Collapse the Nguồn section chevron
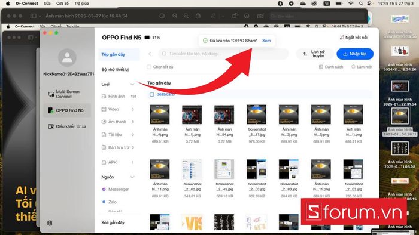Screen dimensions: 419x235 coord(132,177)
